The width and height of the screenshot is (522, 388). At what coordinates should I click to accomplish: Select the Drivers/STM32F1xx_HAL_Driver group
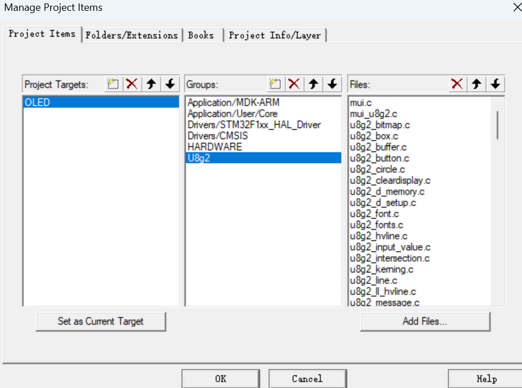pyautogui.click(x=263, y=125)
